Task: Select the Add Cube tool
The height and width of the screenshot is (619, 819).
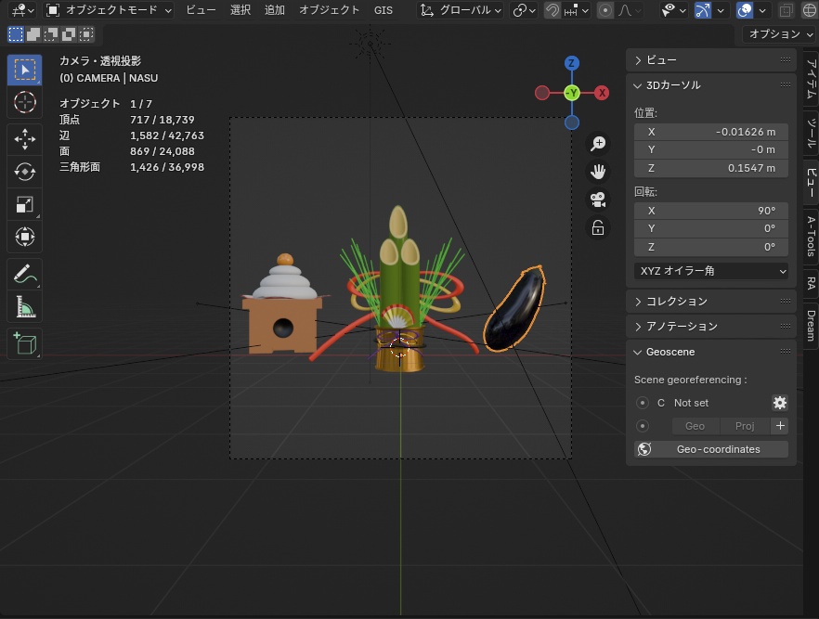Action: tap(24, 344)
